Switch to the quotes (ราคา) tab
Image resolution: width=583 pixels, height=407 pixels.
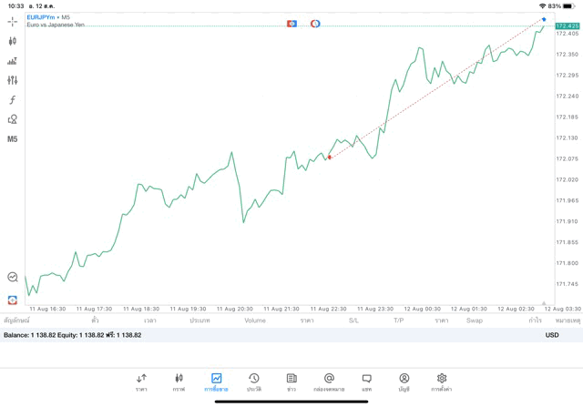pyautogui.click(x=141, y=382)
